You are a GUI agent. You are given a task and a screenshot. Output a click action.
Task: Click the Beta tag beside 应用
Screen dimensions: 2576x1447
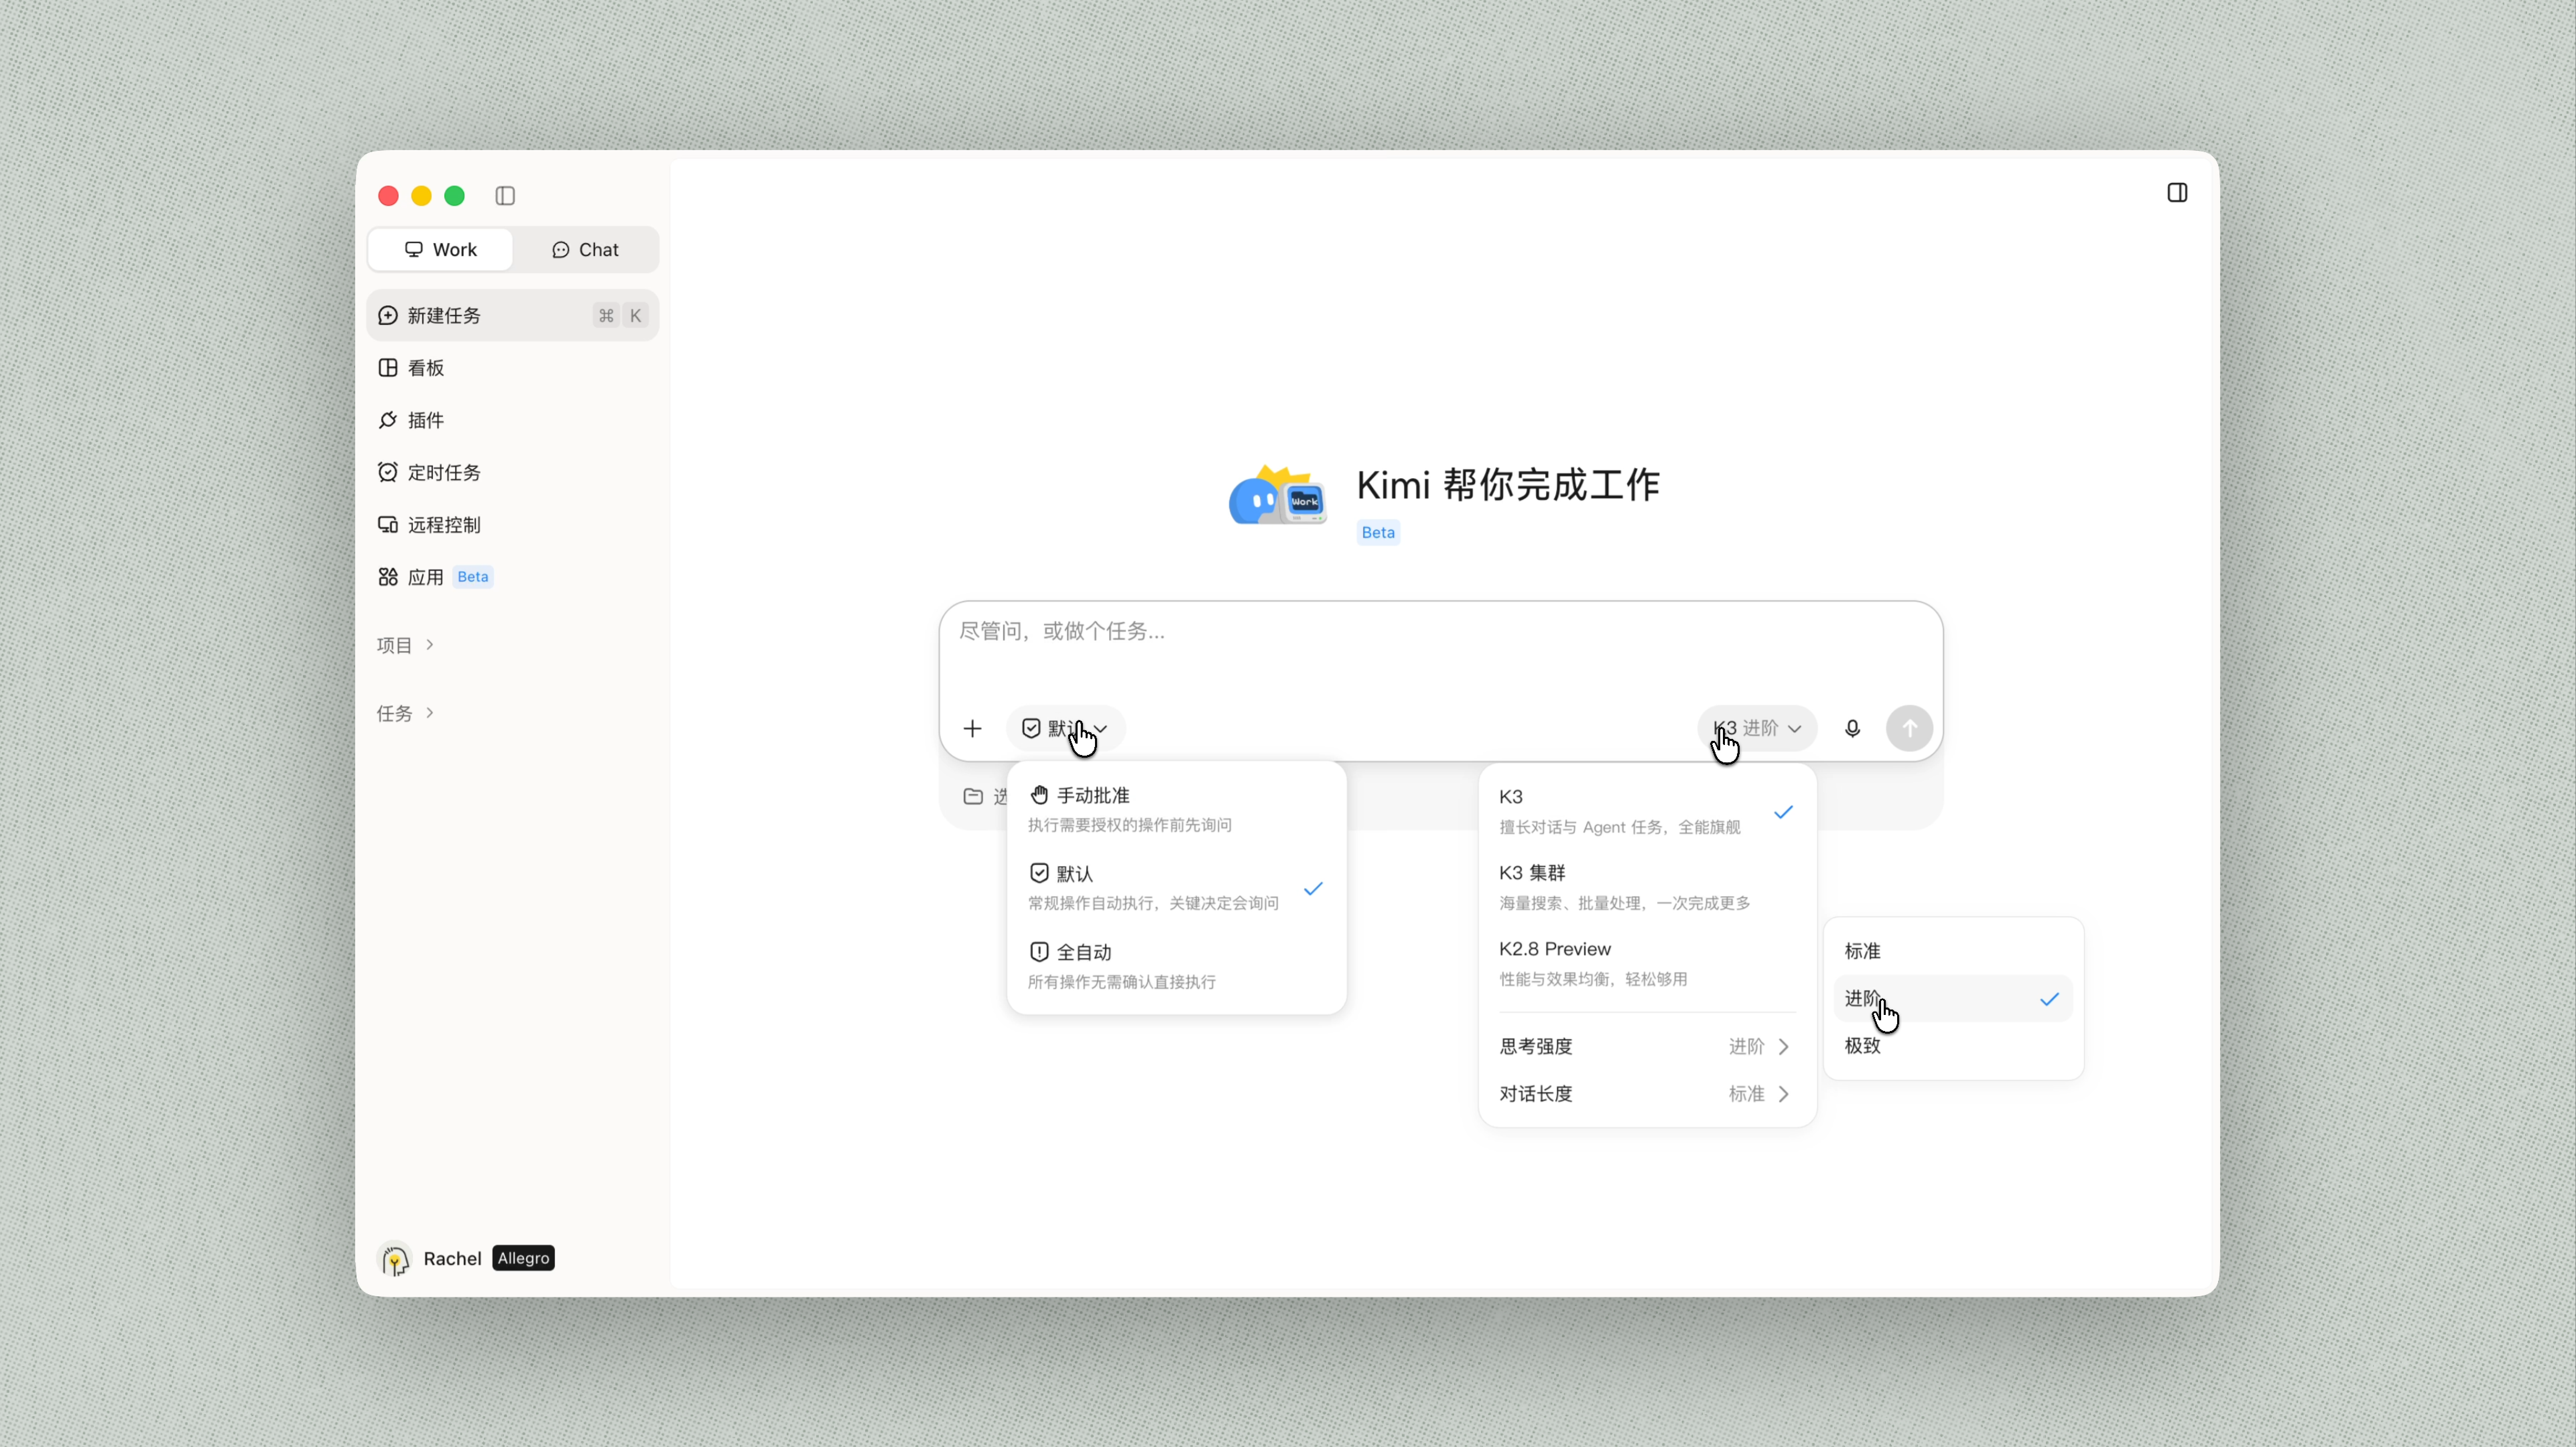coord(473,577)
